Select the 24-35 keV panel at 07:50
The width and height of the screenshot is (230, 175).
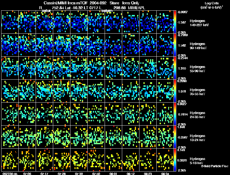tap(96, 114)
